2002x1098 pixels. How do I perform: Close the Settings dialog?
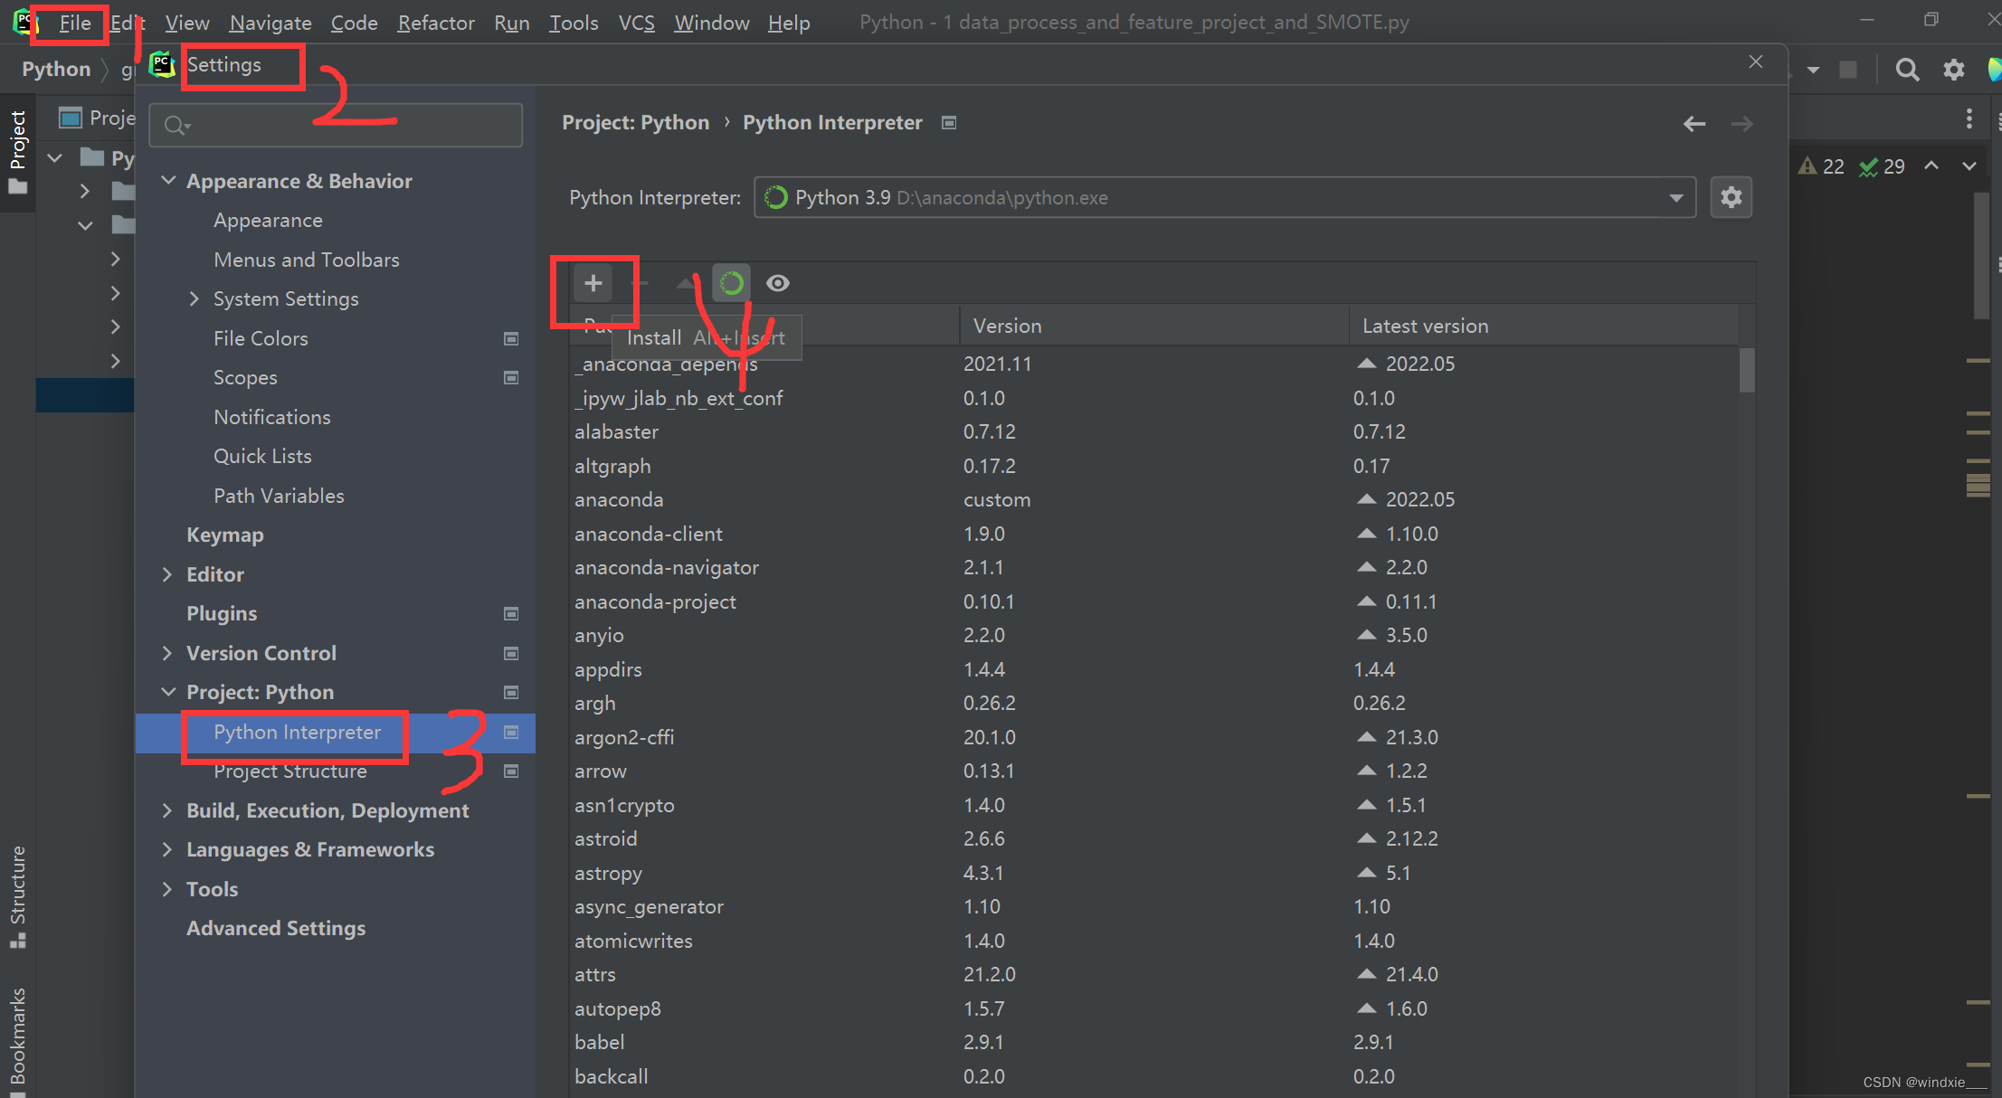click(1755, 62)
